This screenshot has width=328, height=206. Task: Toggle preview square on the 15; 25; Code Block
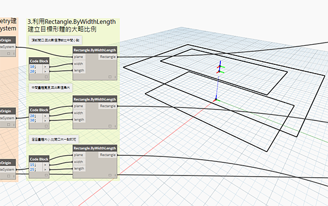coord(46,175)
